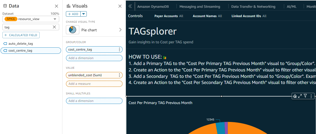
Task: Click the Group/Color 'Add a dimension' well
Action: point(94,58)
